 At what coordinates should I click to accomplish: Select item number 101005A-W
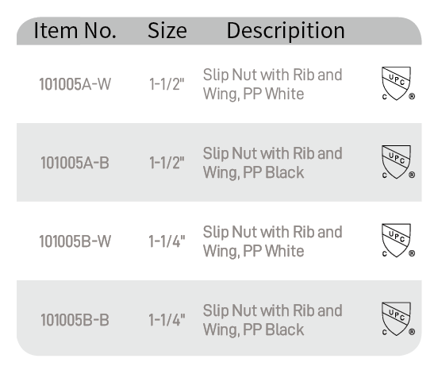pyautogui.click(x=75, y=84)
